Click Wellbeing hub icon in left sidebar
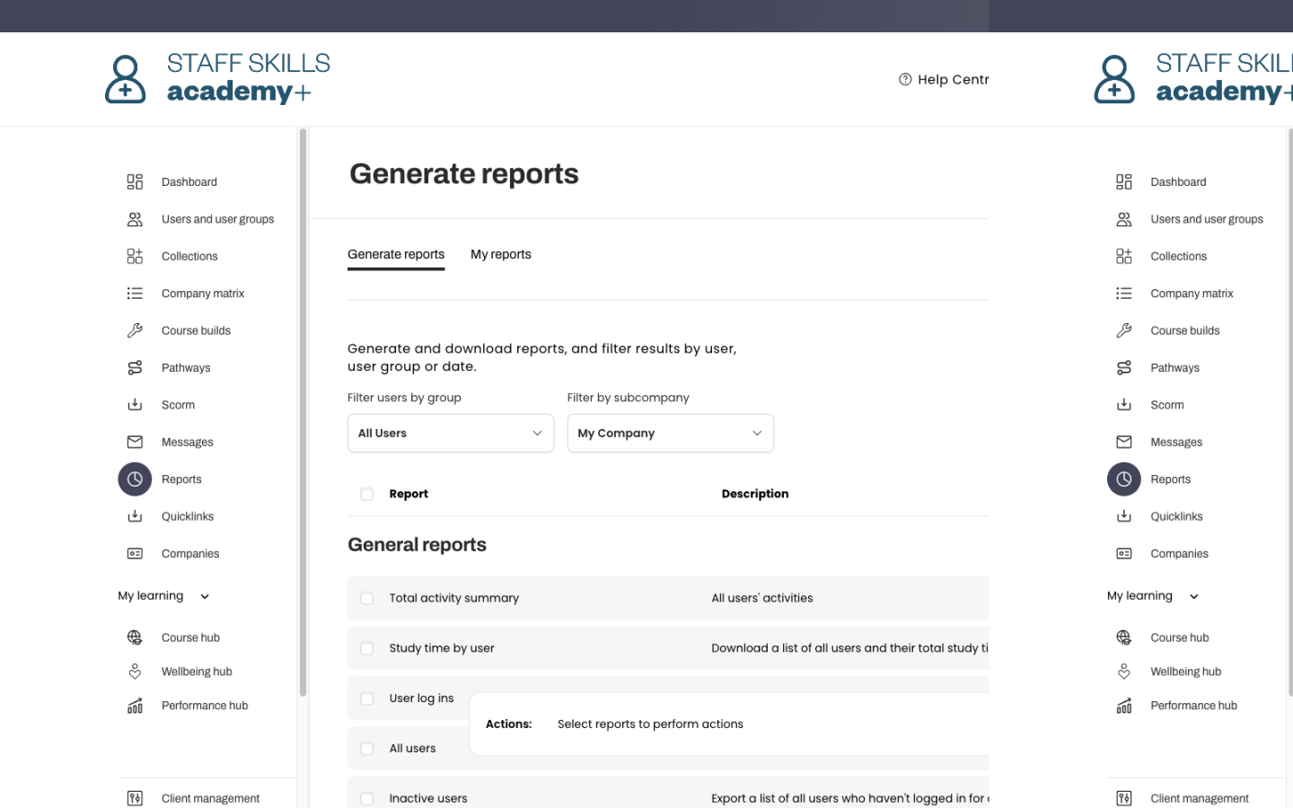 [x=135, y=672]
